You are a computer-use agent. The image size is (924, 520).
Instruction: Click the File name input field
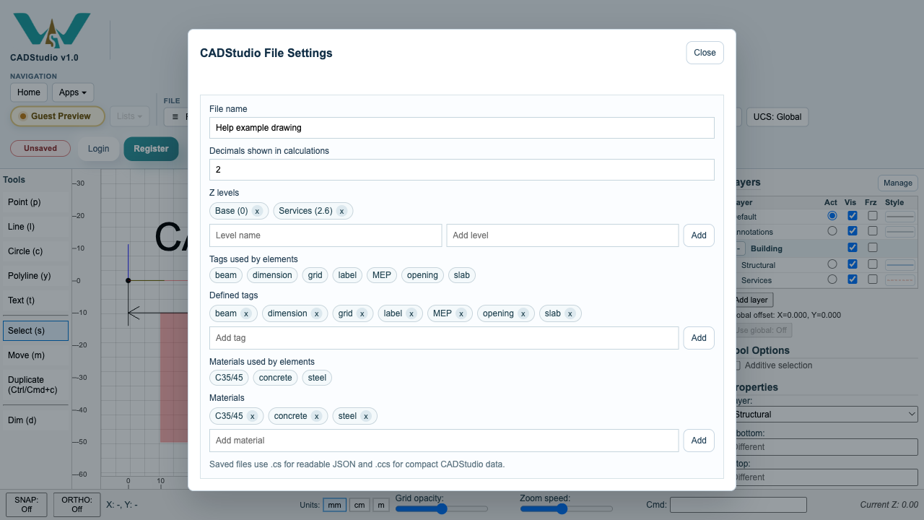click(x=462, y=128)
